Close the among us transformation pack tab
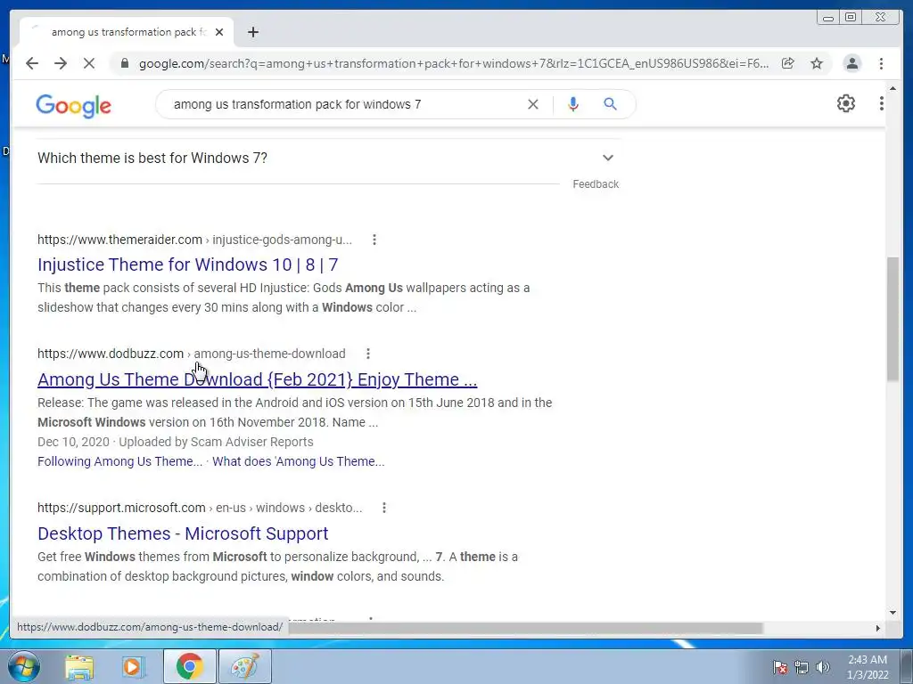Image resolution: width=913 pixels, height=684 pixels. tap(219, 32)
